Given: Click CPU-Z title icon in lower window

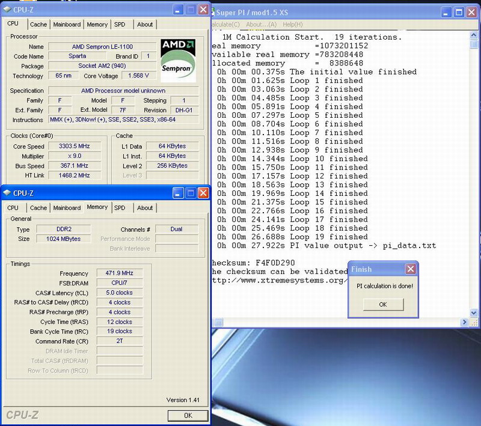Looking at the screenshot, I should point(7,193).
